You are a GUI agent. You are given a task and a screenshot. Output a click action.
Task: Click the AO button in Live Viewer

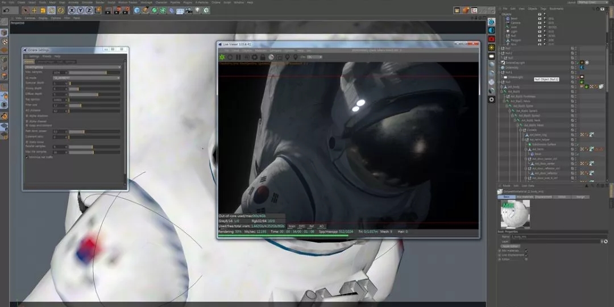(x=321, y=226)
